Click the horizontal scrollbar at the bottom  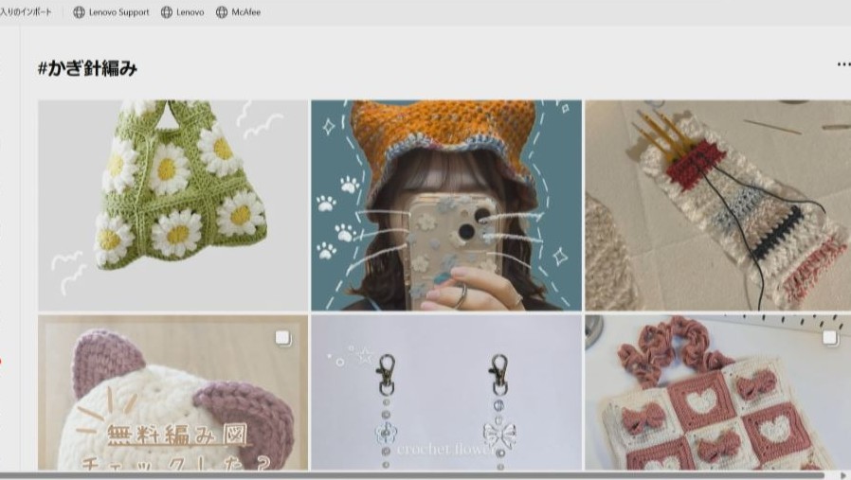(412, 475)
